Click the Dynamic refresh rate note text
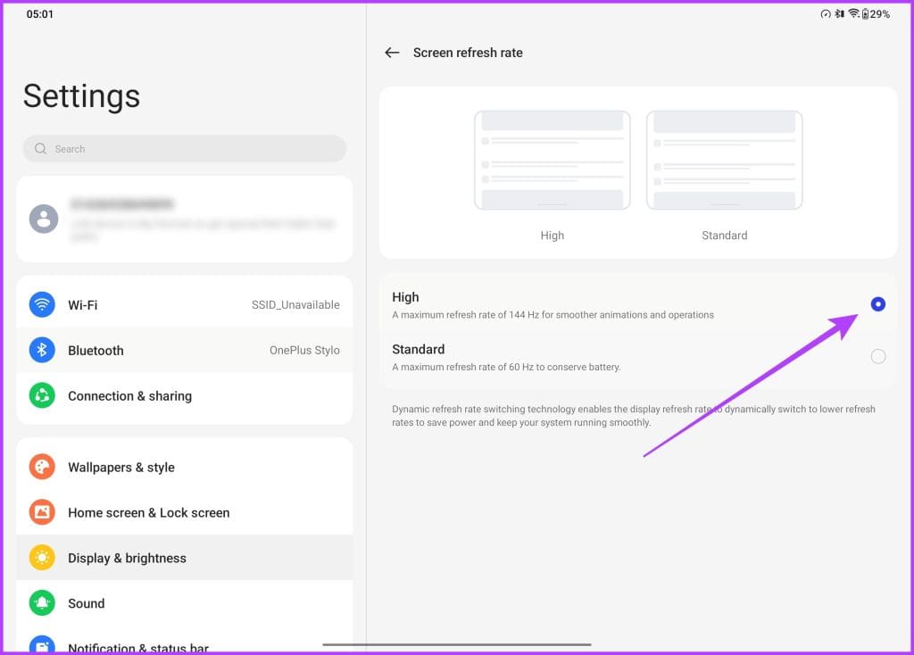This screenshot has height=655, width=914. coord(633,416)
